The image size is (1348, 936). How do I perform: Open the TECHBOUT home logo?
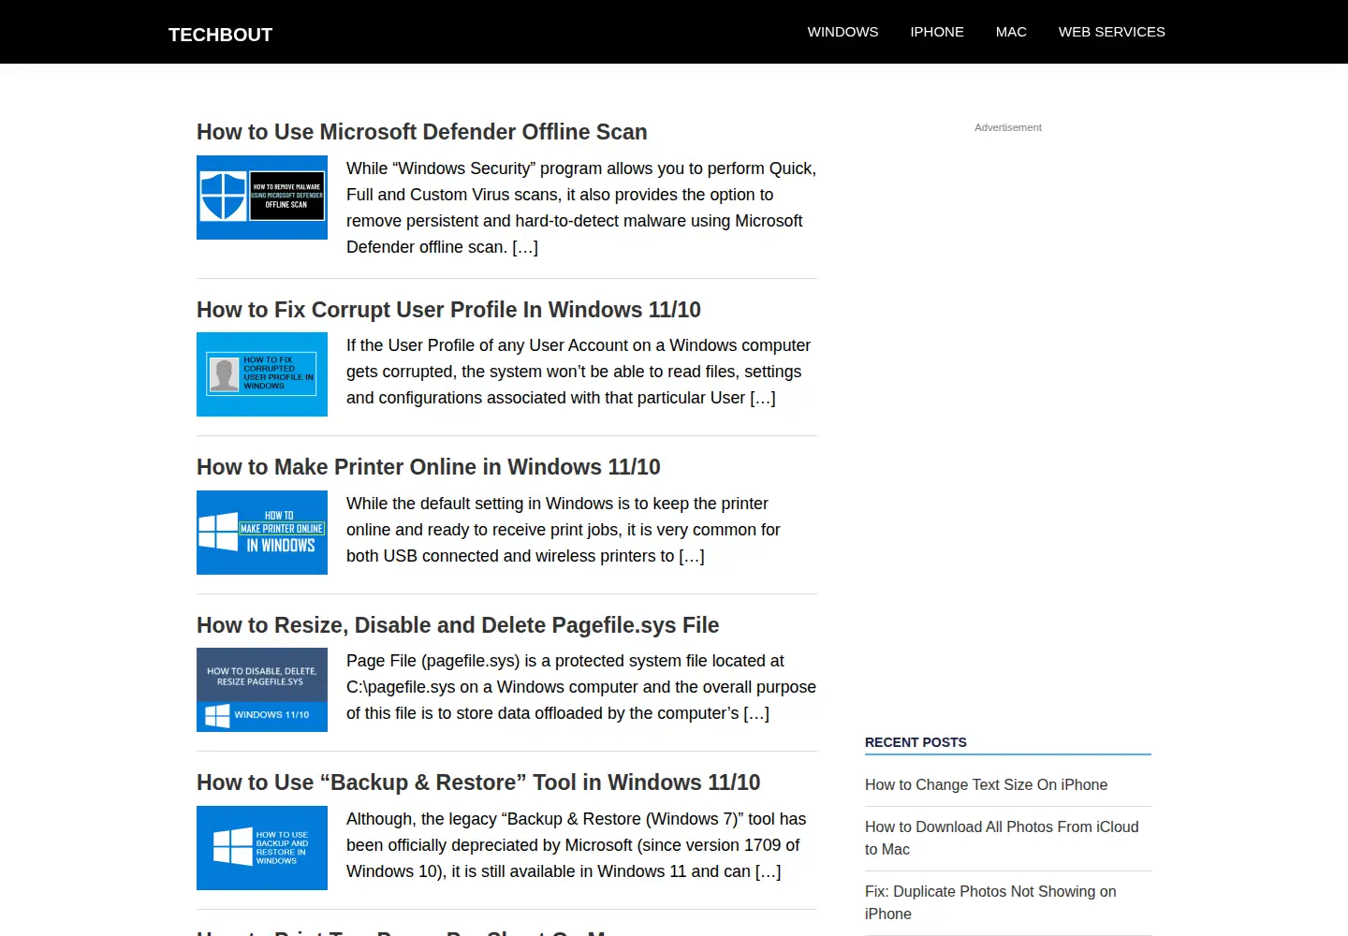point(220,35)
